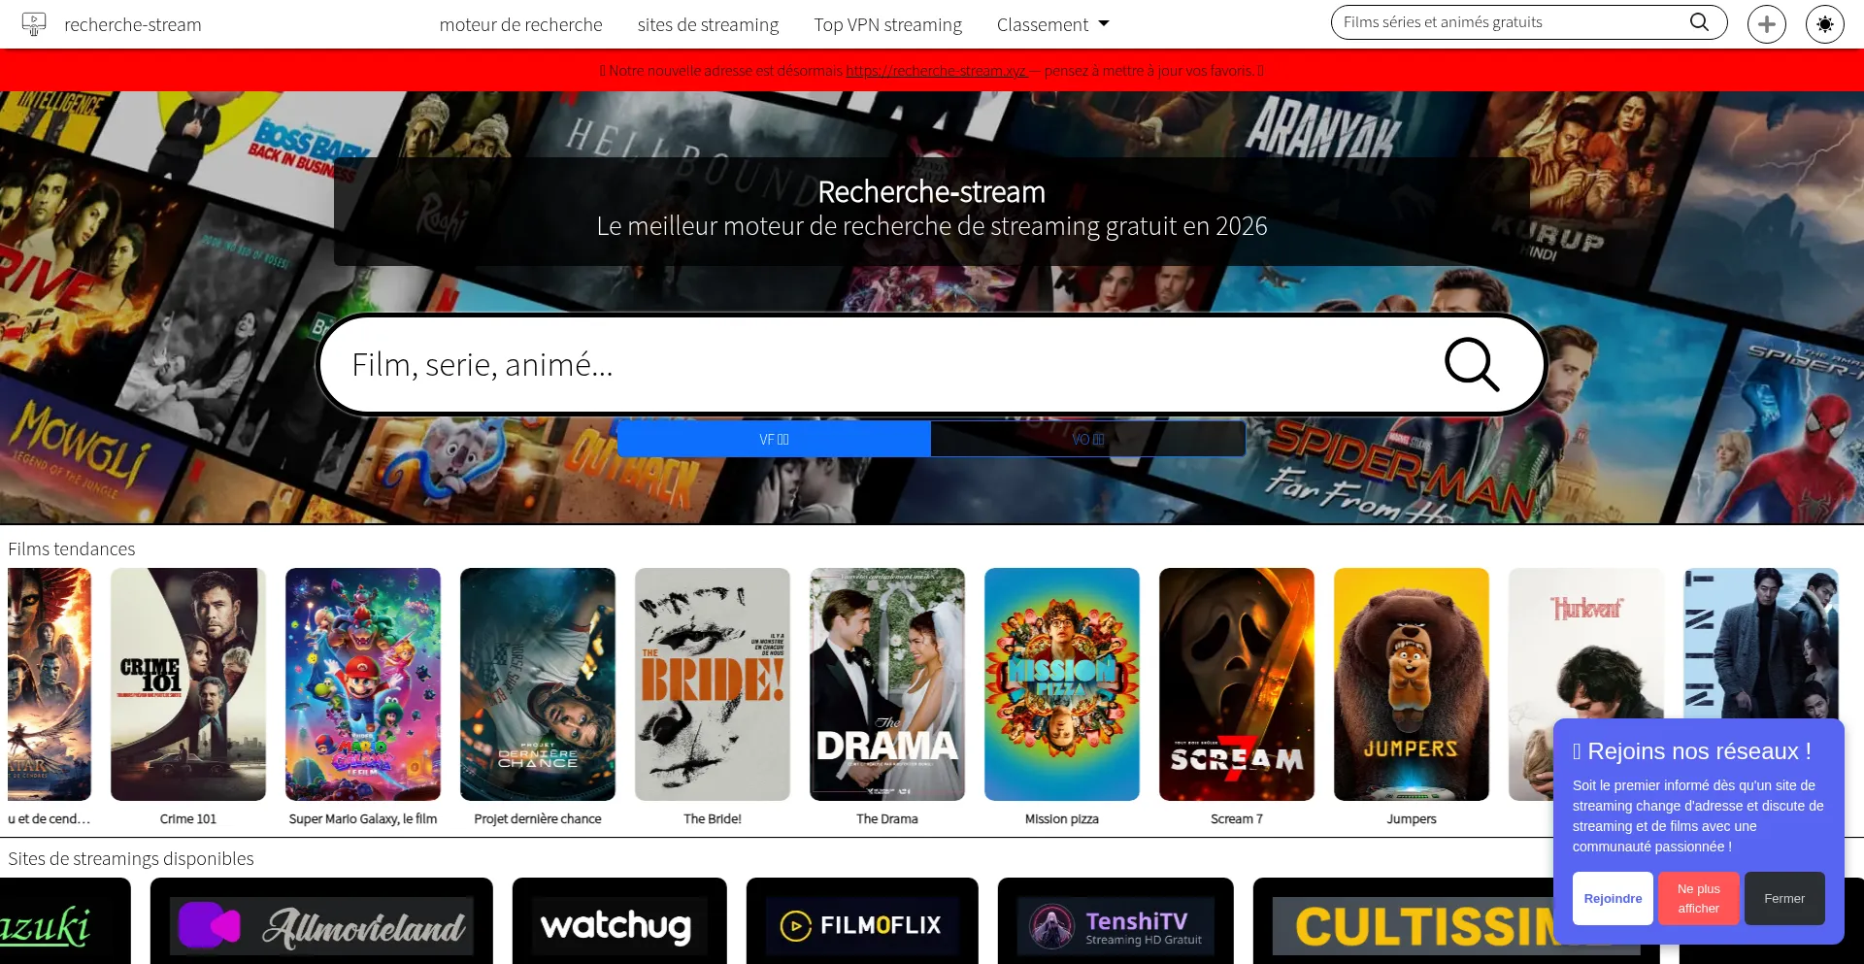Click Sites de streamings disponibles heading
Screen dimensions: 1864x964
(x=131, y=858)
